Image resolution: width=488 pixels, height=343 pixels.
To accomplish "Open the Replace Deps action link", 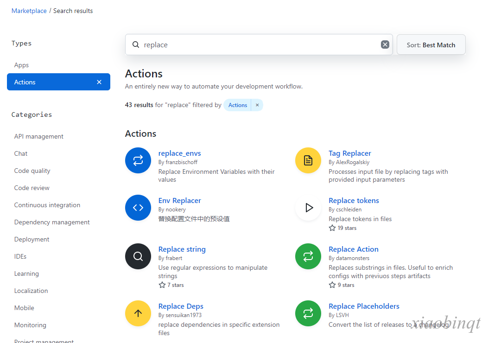I will pyautogui.click(x=181, y=306).
